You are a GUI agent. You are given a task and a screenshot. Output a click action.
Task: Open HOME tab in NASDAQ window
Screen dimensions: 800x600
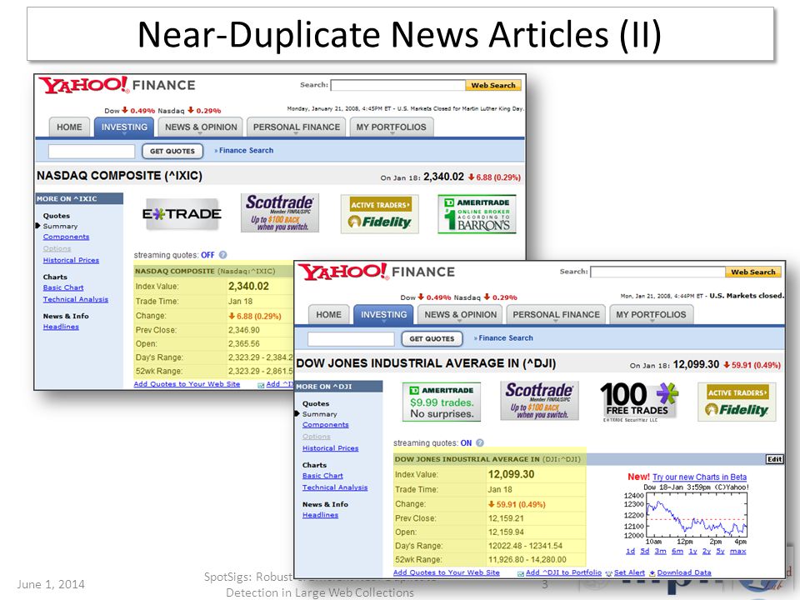[x=69, y=127]
